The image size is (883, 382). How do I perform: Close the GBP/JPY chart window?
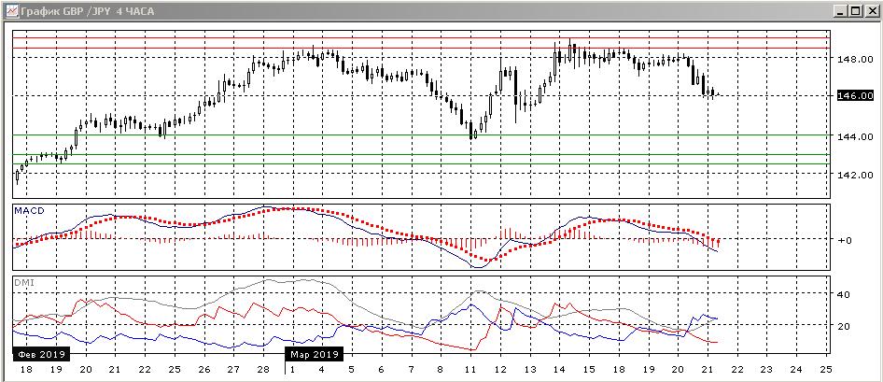click(871, 10)
